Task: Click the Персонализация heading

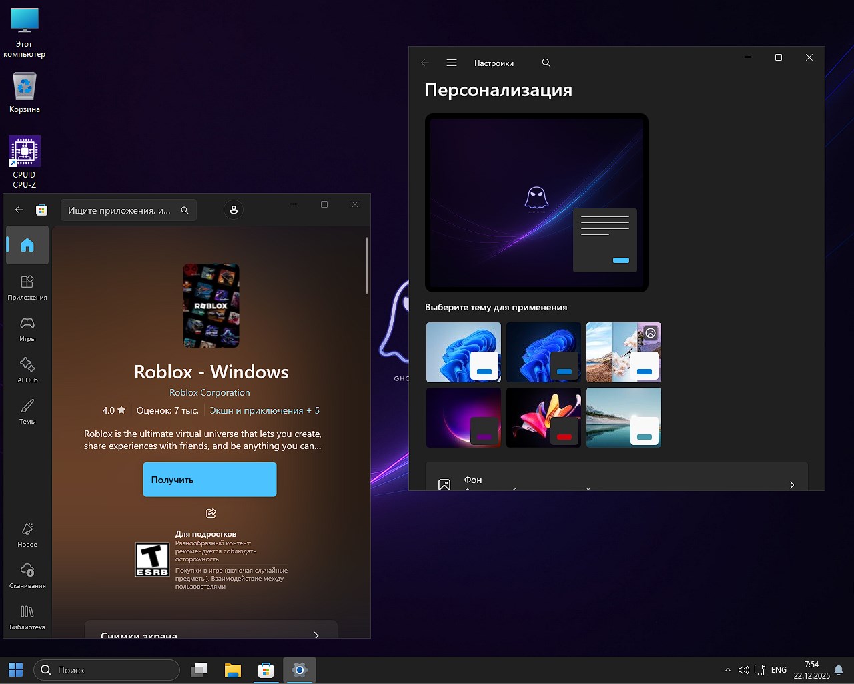Action: click(498, 90)
